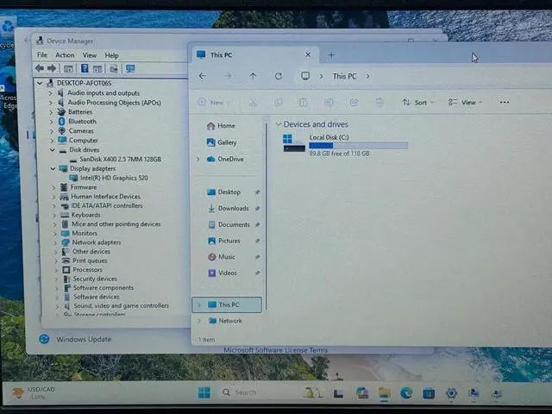The width and height of the screenshot is (552, 414).
Task: Click the Up arrow in File Explorer
Action: (x=253, y=76)
